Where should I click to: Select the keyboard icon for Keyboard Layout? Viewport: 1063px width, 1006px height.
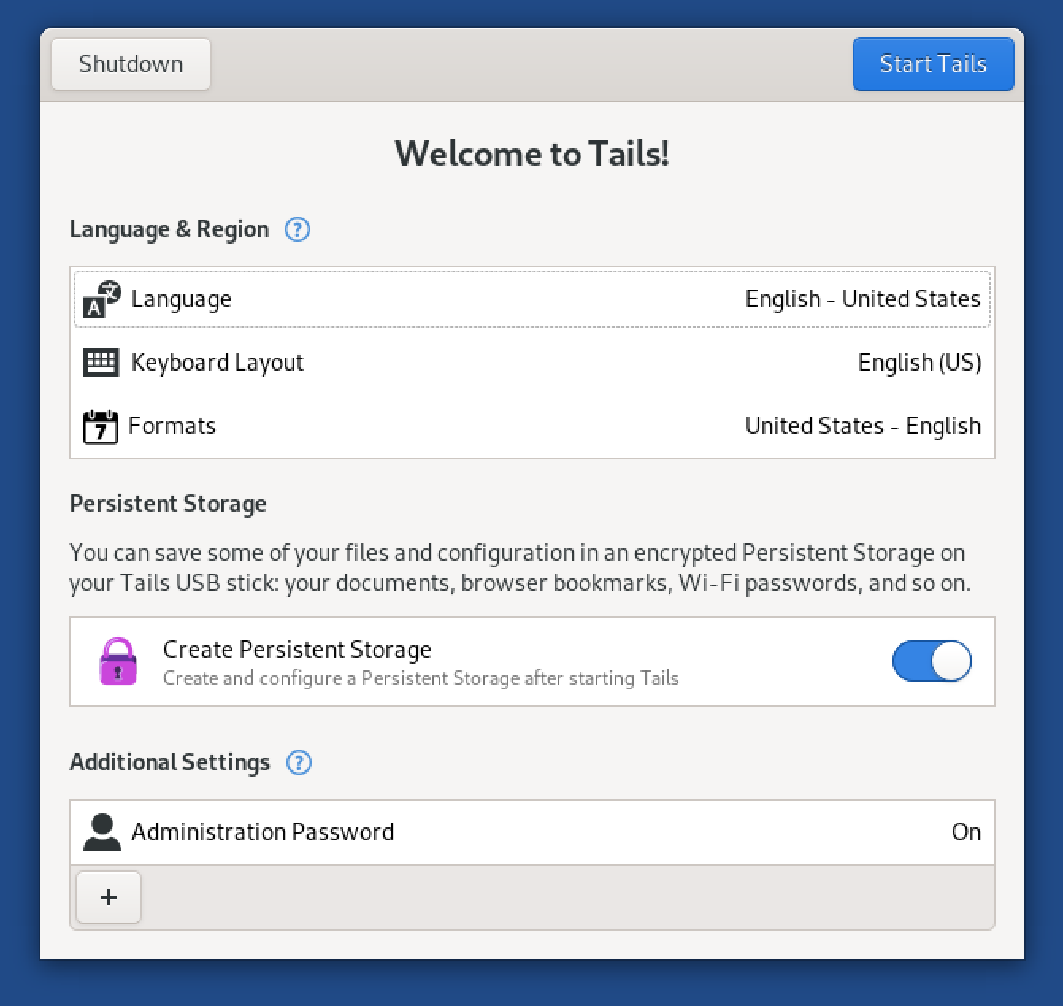point(101,363)
